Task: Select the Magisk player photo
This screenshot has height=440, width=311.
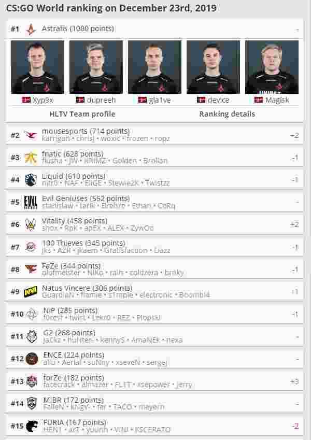Action: pyautogui.click(x=272, y=67)
